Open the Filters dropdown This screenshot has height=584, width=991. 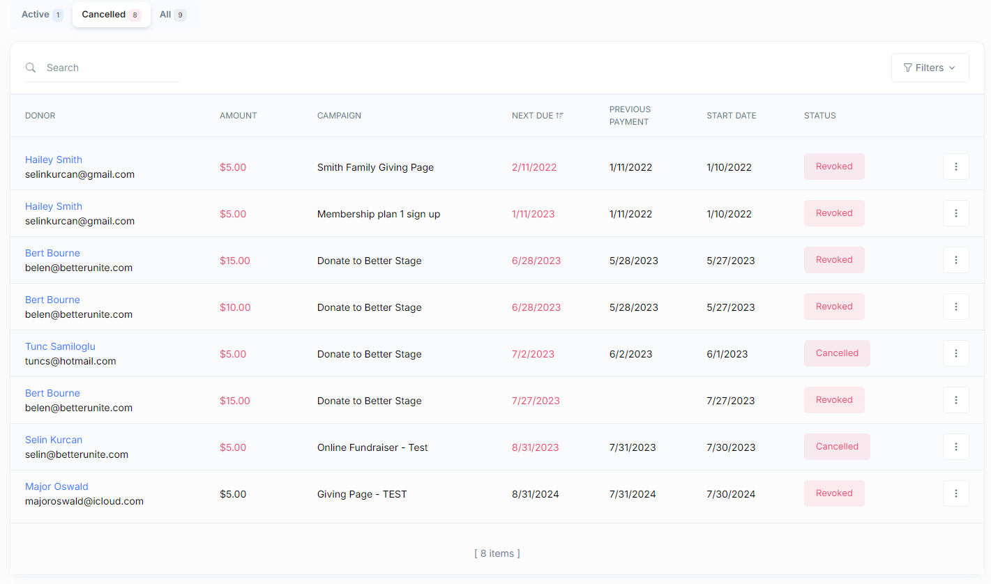point(930,68)
